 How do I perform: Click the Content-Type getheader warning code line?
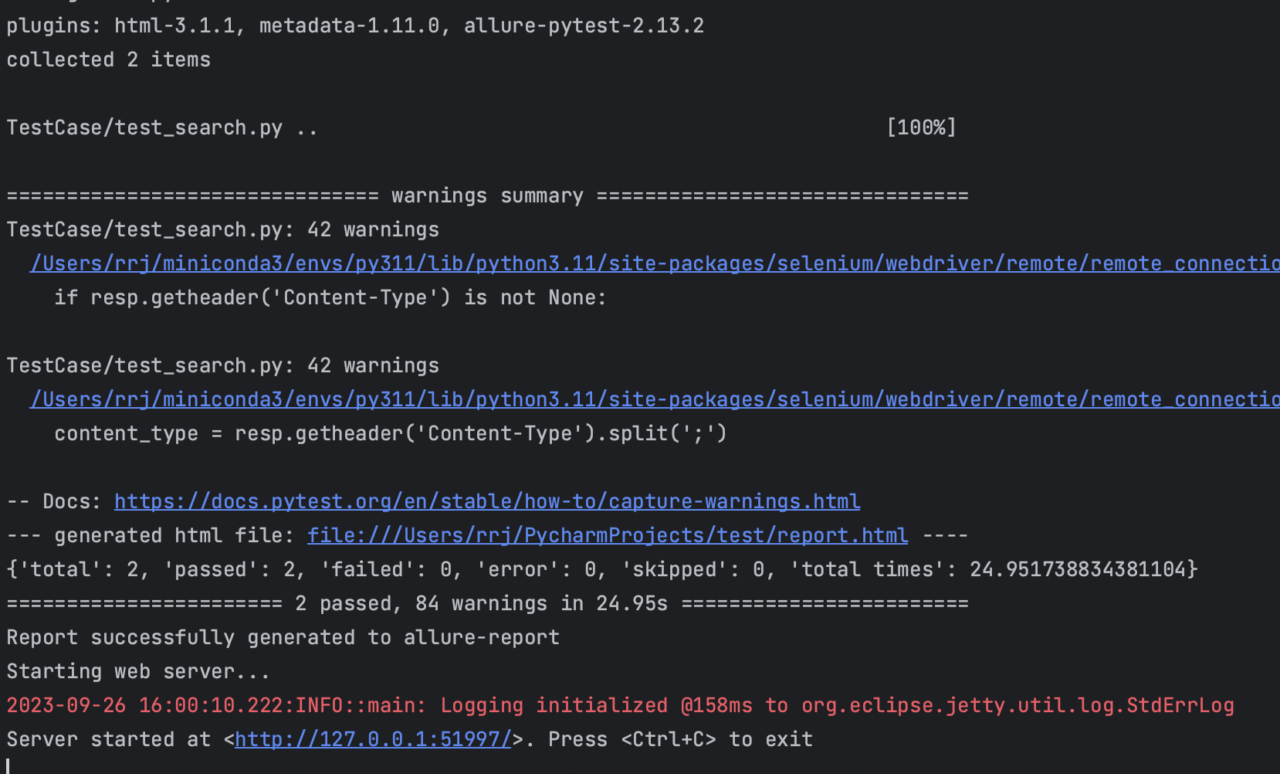[330, 297]
